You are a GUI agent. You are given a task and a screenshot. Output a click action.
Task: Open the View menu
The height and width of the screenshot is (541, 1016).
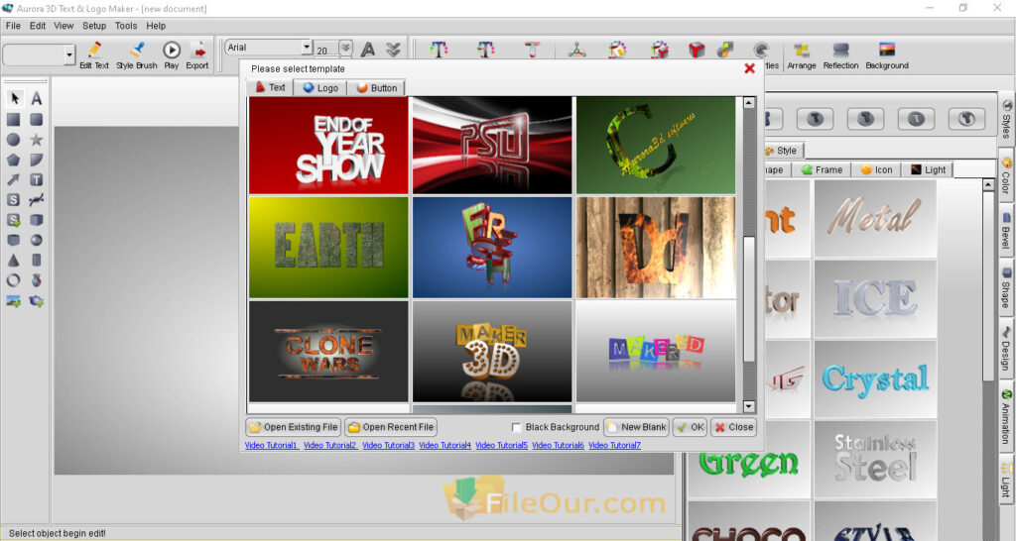(63, 26)
